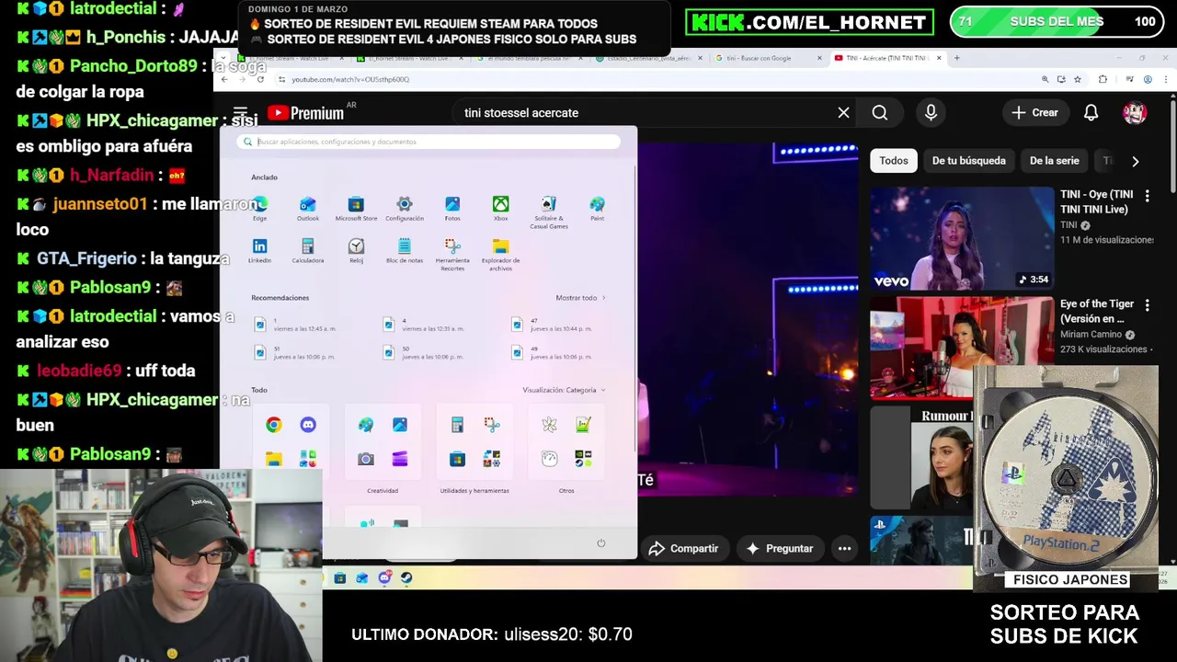Screen dimensions: 1177x662
Task: Launch Microsoft Store from pinned apps
Action: [356, 209]
